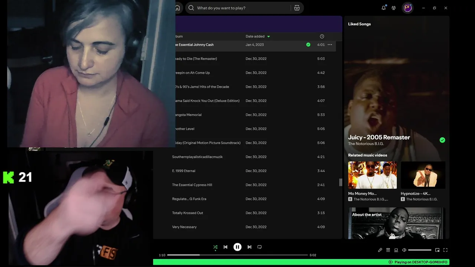Open album Very Necessary
Image resolution: width=475 pixels, height=267 pixels.
click(184, 227)
